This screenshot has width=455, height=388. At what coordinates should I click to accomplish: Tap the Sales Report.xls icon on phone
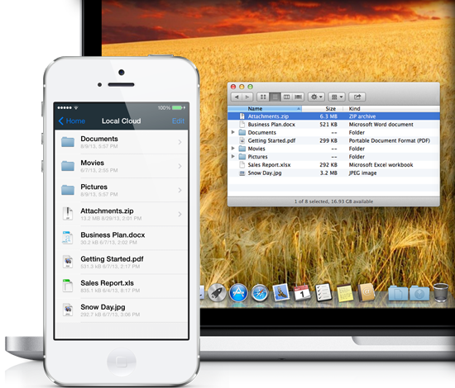[x=68, y=286]
